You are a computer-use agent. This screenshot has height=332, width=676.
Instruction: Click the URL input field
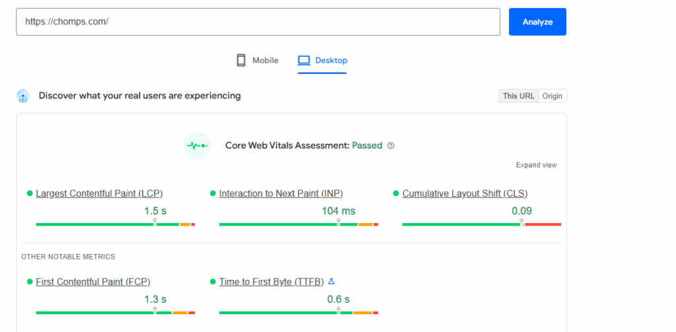tap(257, 22)
